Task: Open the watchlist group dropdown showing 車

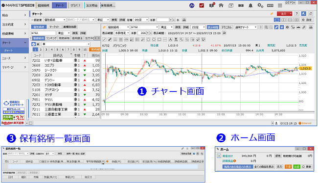Action: [x=66, y=44]
